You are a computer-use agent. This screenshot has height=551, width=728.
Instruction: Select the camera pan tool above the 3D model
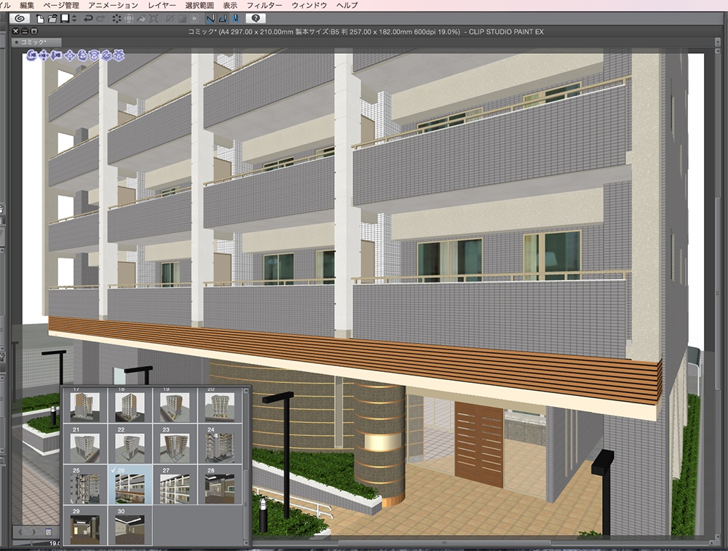44,56
